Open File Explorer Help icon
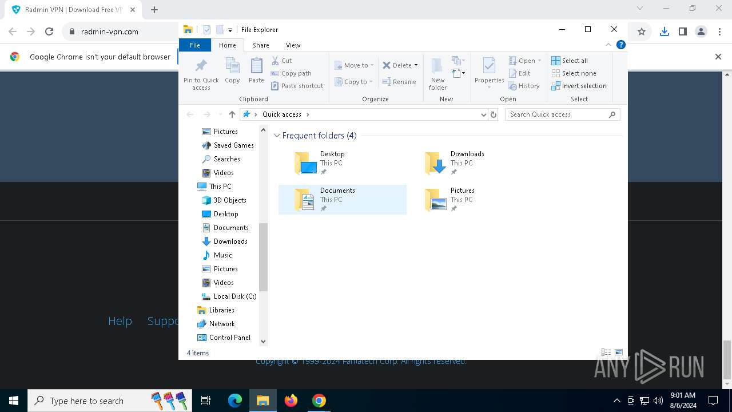The height and width of the screenshot is (412, 732). click(x=620, y=45)
